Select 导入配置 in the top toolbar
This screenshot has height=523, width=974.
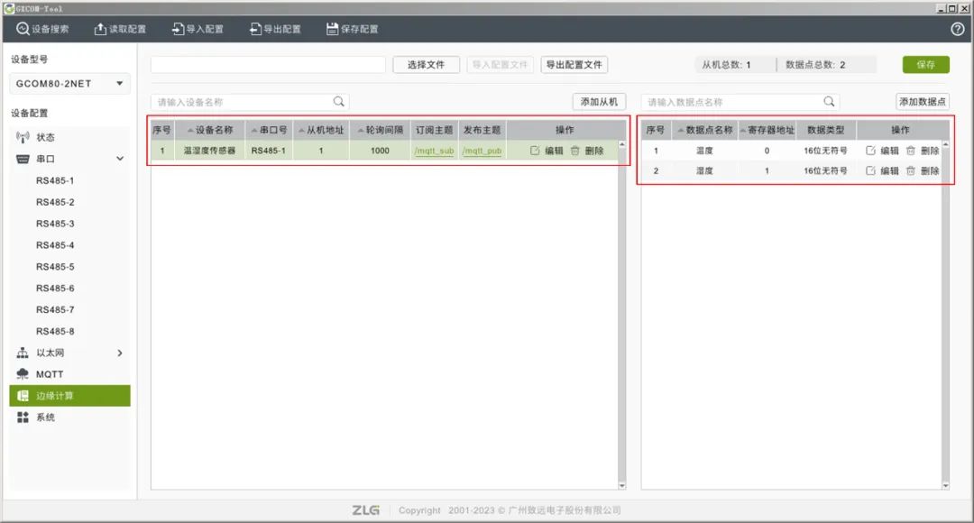(198, 29)
